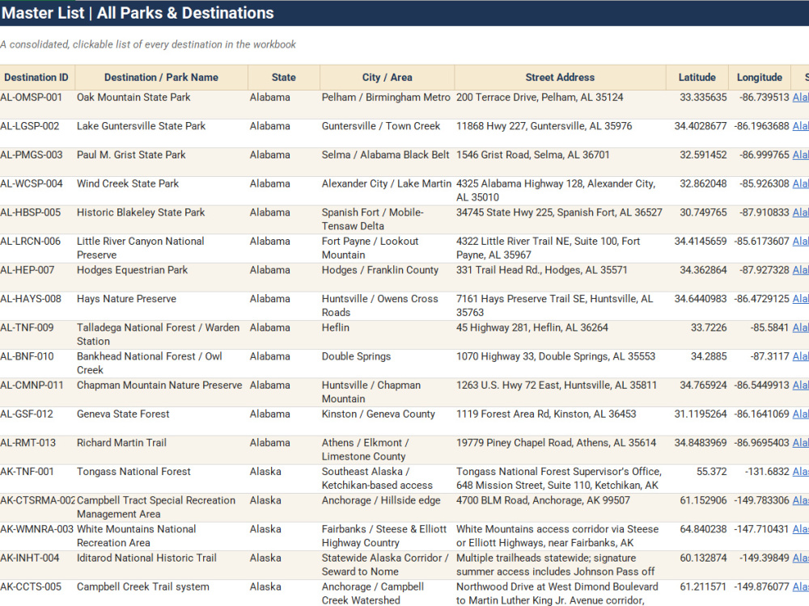
Task: Click the Longitude column header
Action: [760, 78]
